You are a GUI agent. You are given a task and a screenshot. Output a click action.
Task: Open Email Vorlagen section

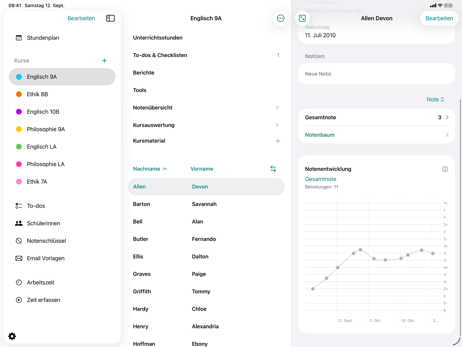point(62,258)
